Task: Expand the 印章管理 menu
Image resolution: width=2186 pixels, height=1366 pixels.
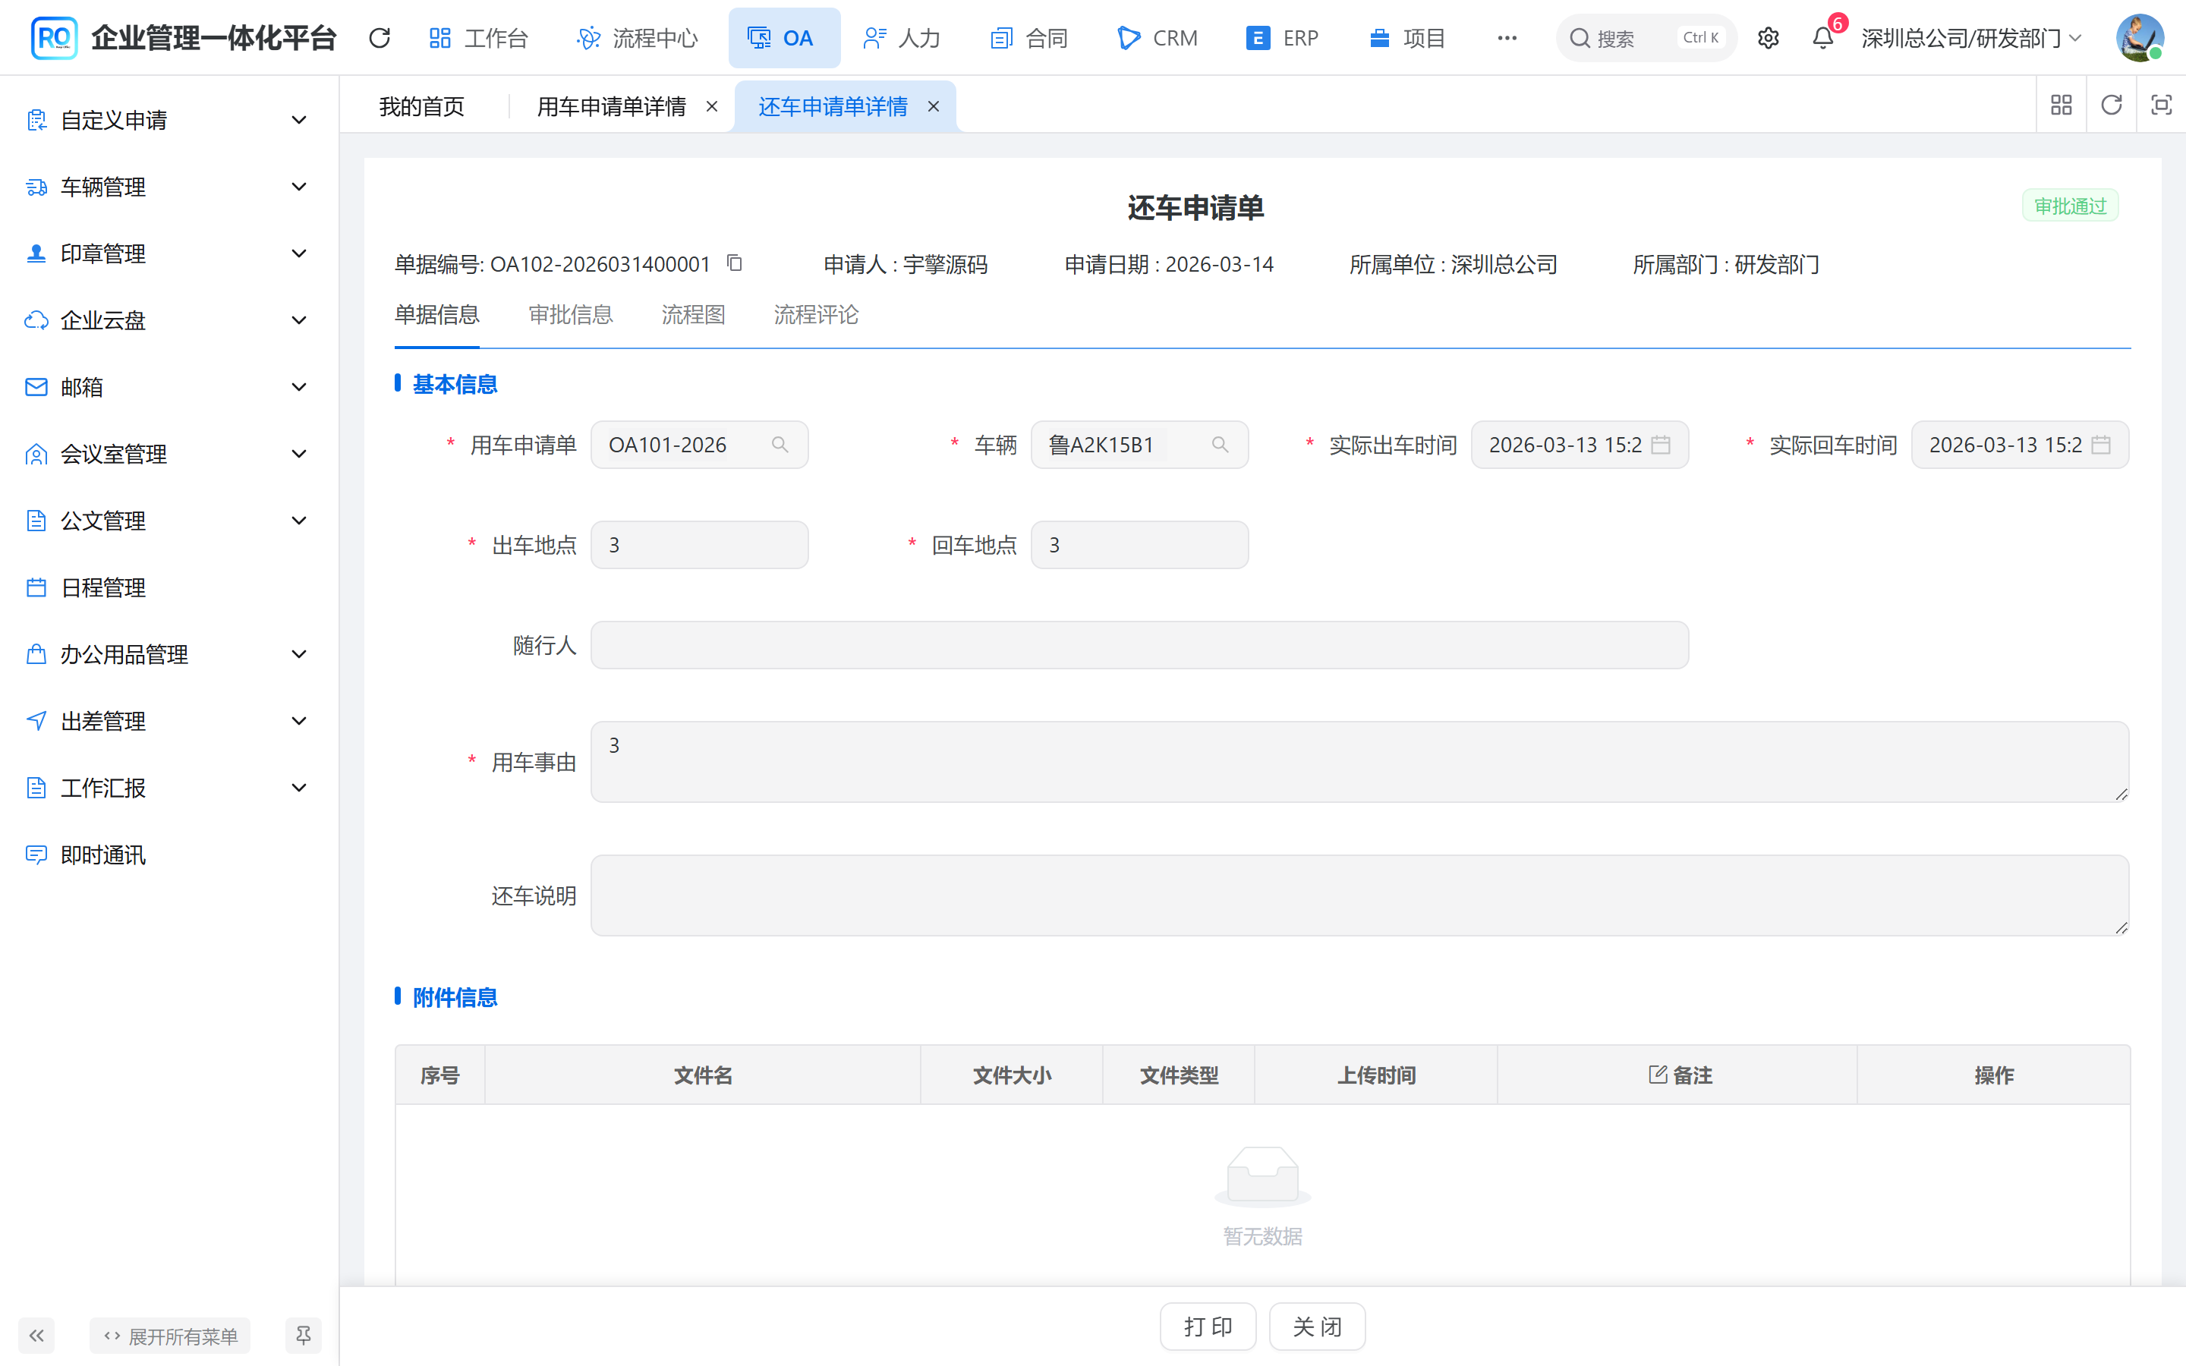Action: tap(169, 254)
